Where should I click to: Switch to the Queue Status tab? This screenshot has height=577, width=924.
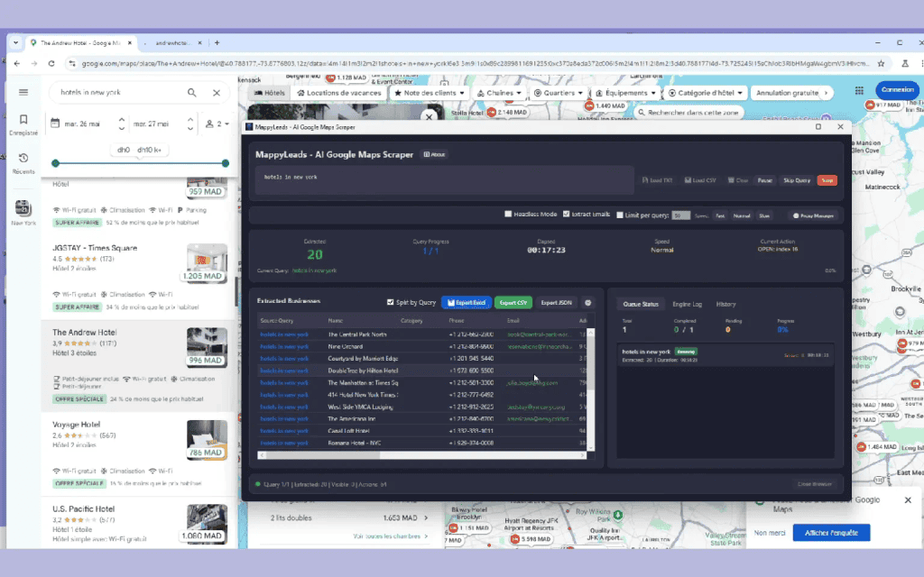coord(641,304)
